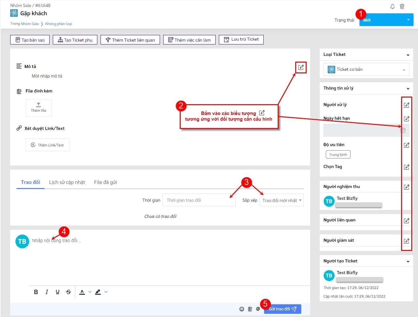Edit Ngày hết hạn with pencil icon
The width and height of the screenshot is (418, 317).
point(407,118)
